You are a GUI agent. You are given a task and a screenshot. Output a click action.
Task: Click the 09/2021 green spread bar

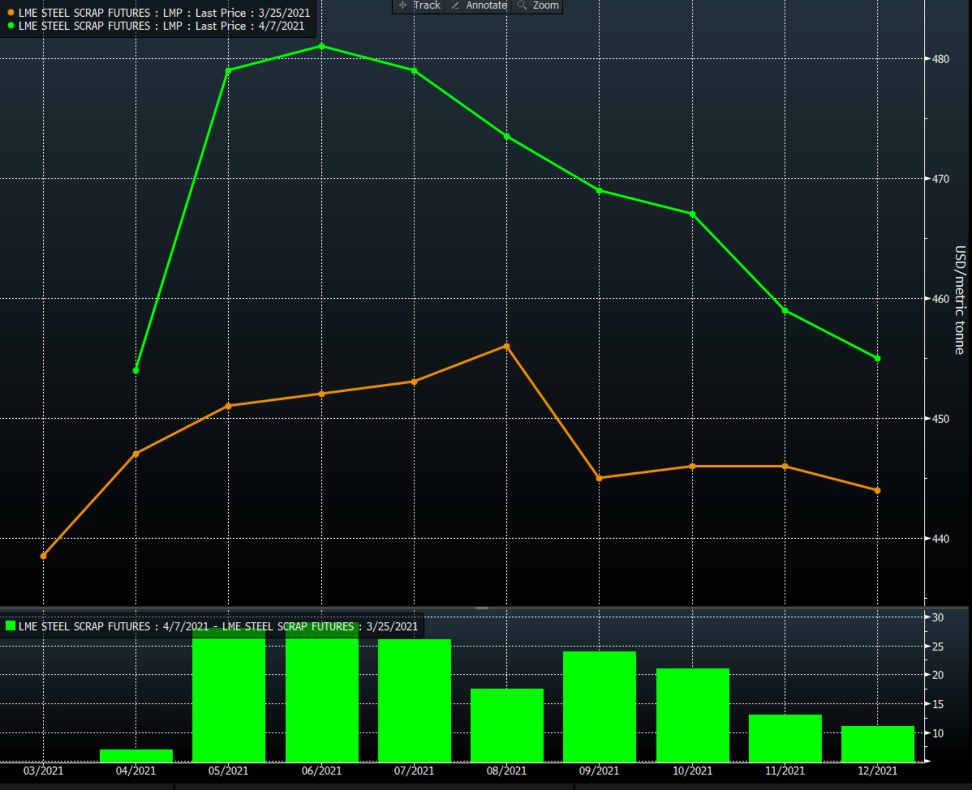pos(599,707)
